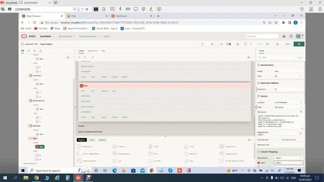Click the APEX Search field
The width and height of the screenshot is (324, 182).
[x=262, y=36]
